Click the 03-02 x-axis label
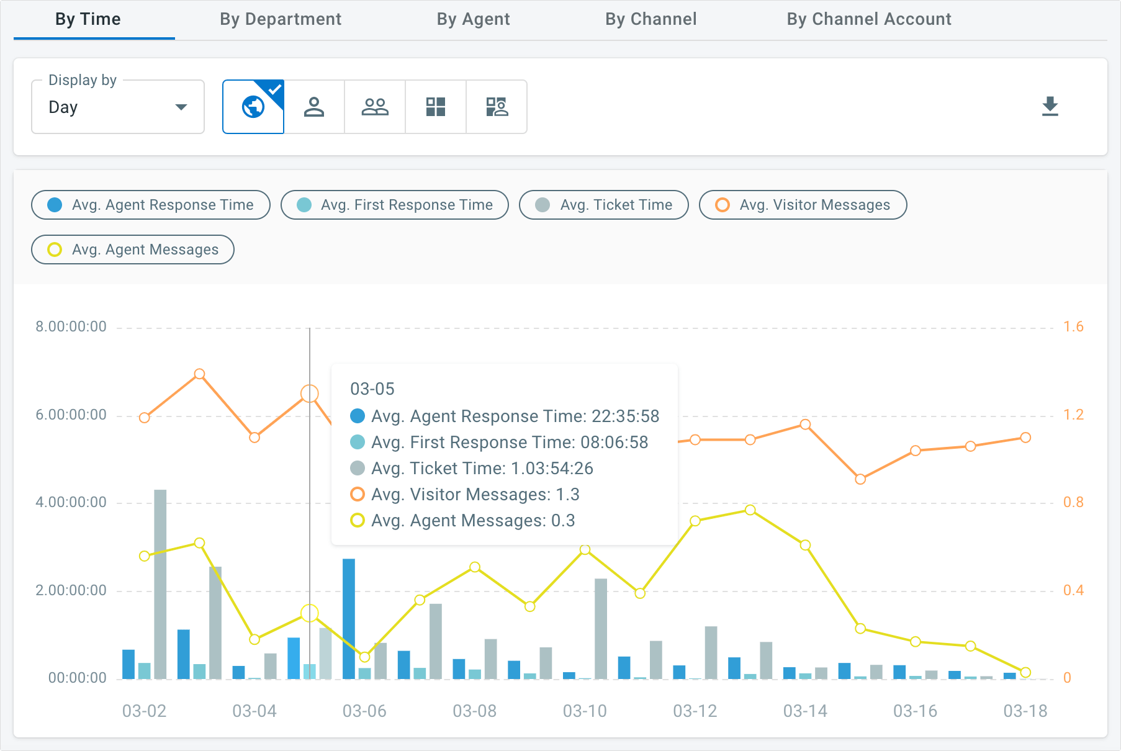This screenshot has height=751, width=1121. (144, 711)
